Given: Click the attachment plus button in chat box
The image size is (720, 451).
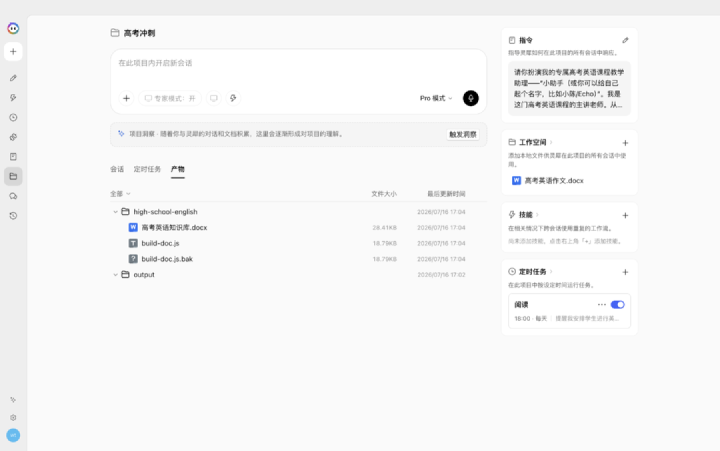Looking at the screenshot, I should click(126, 98).
